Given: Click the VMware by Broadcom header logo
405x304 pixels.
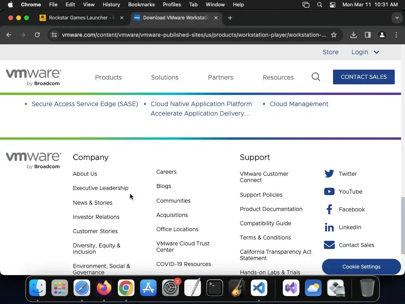Looking at the screenshot, I should pyautogui.click(x=34, y=77).
